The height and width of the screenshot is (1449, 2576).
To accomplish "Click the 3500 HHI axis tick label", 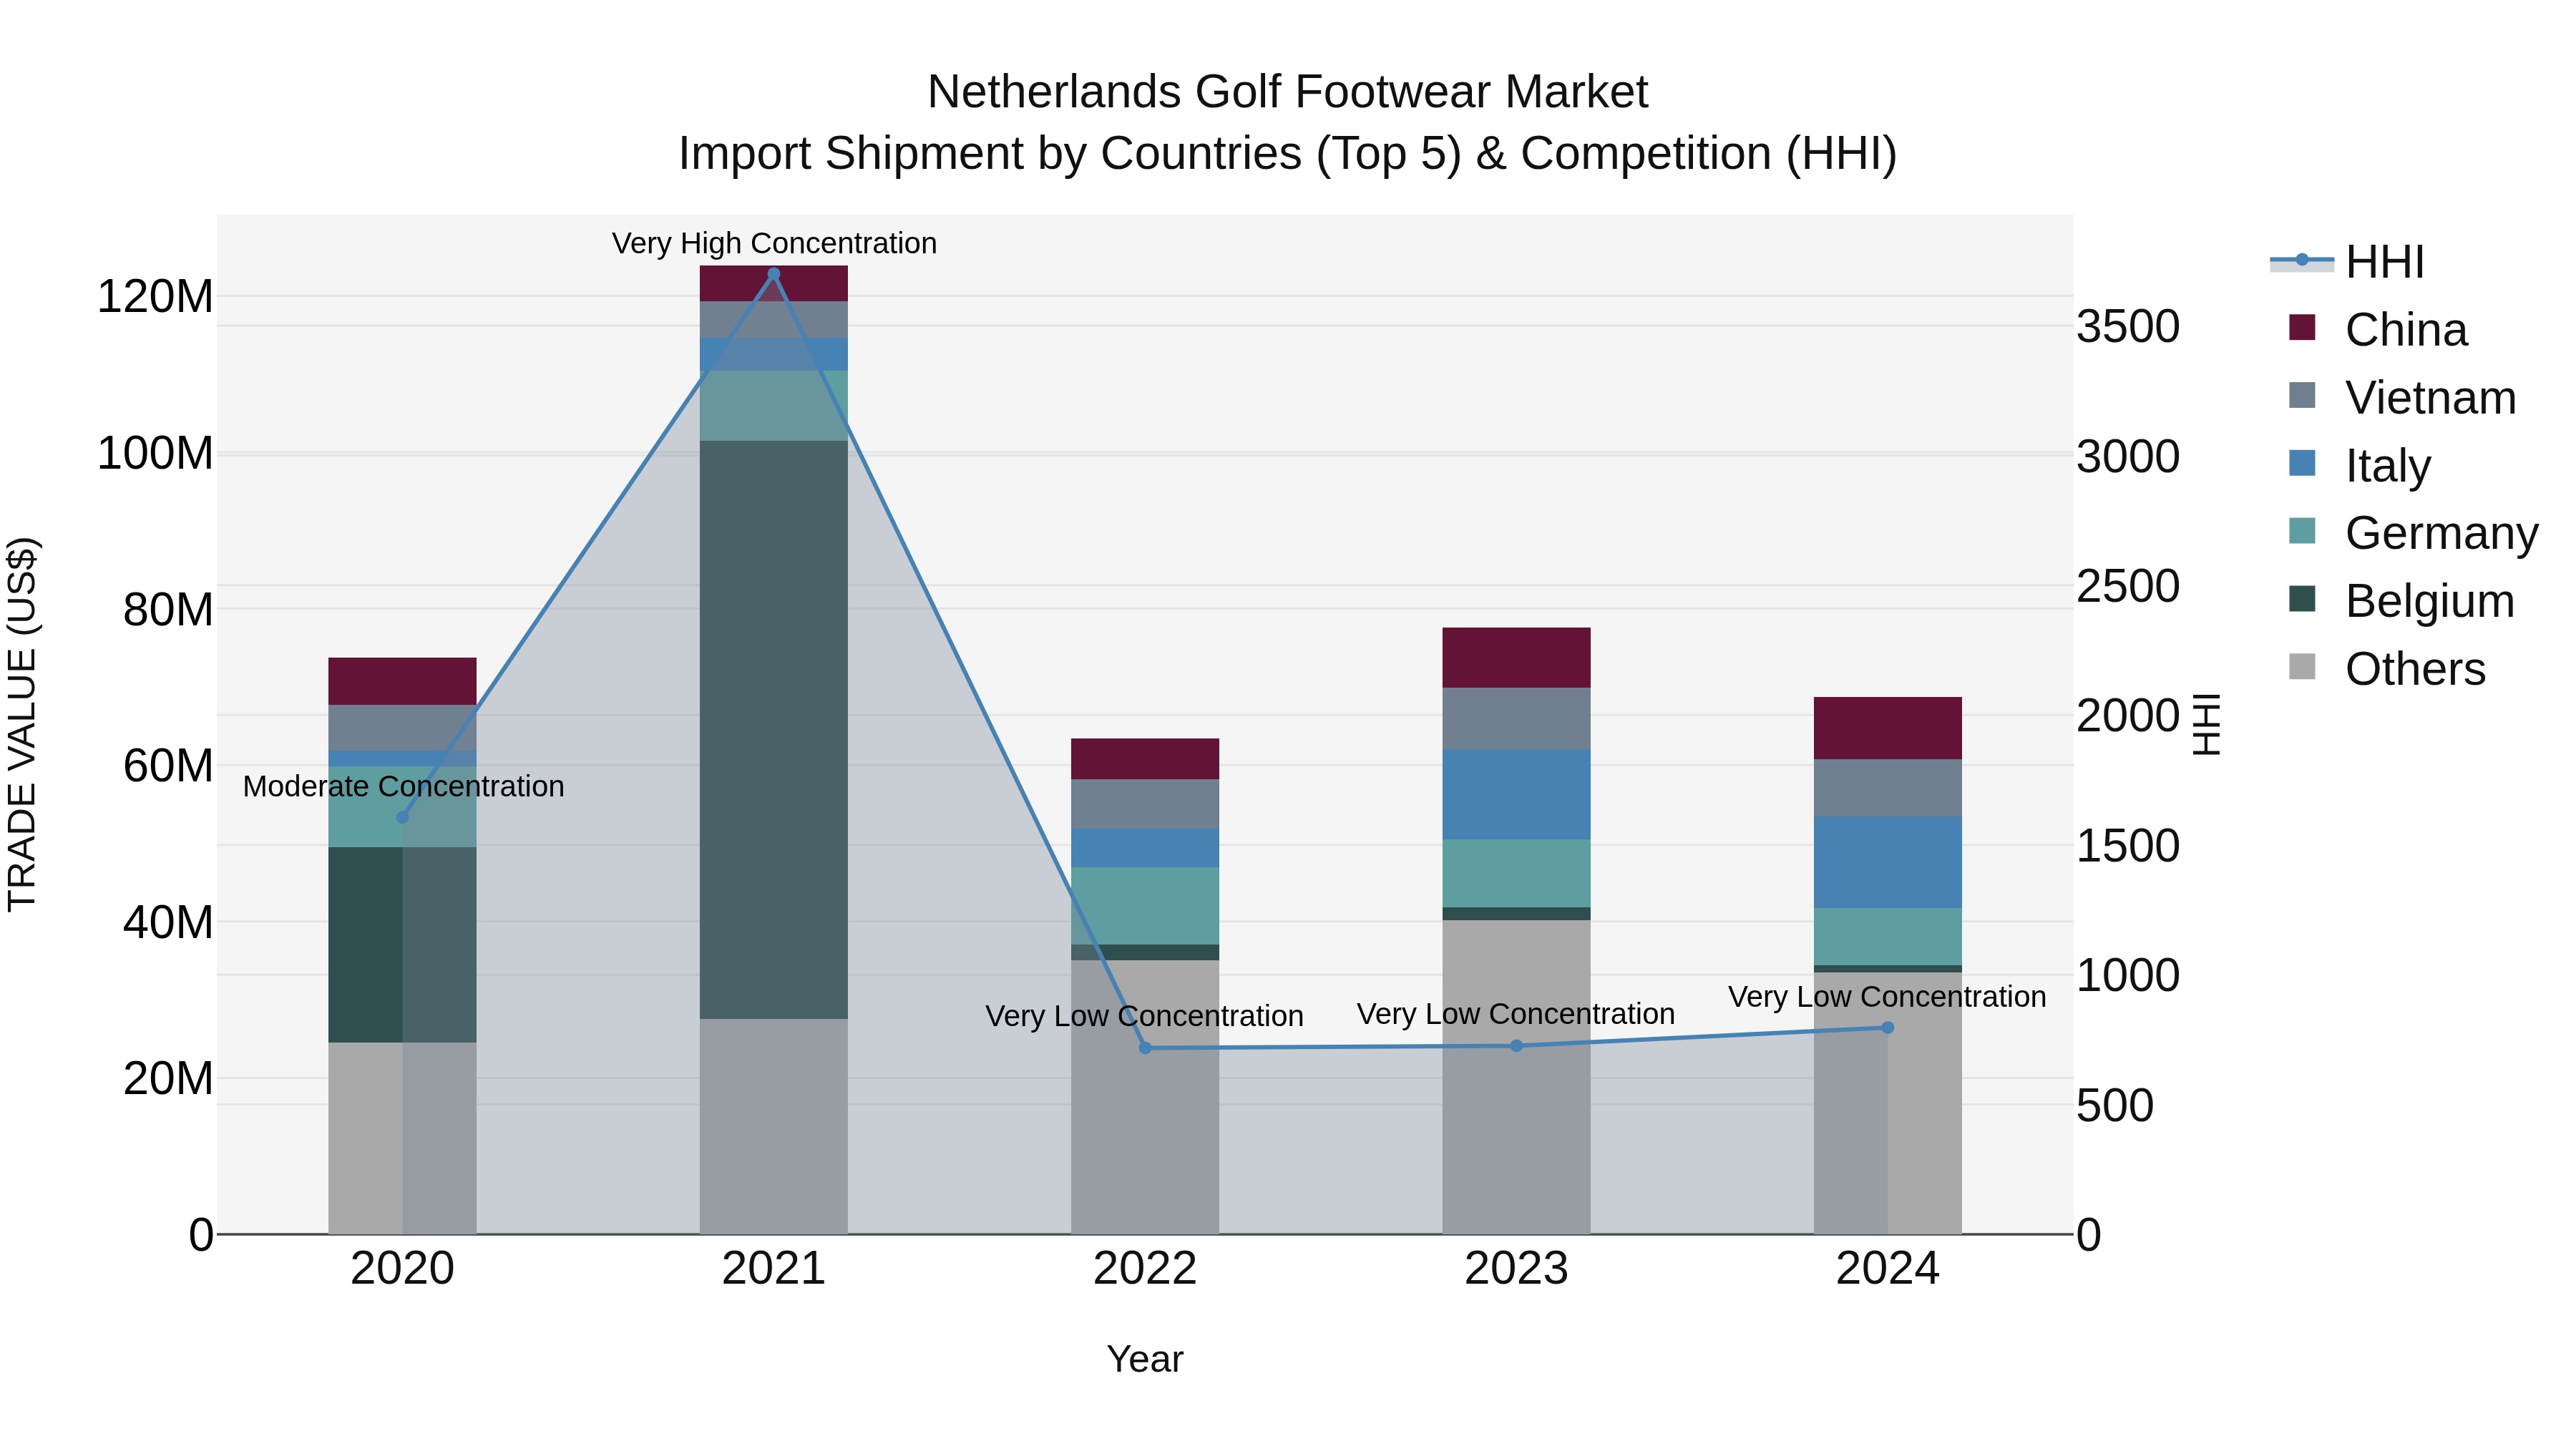I will click(2128, 327).
